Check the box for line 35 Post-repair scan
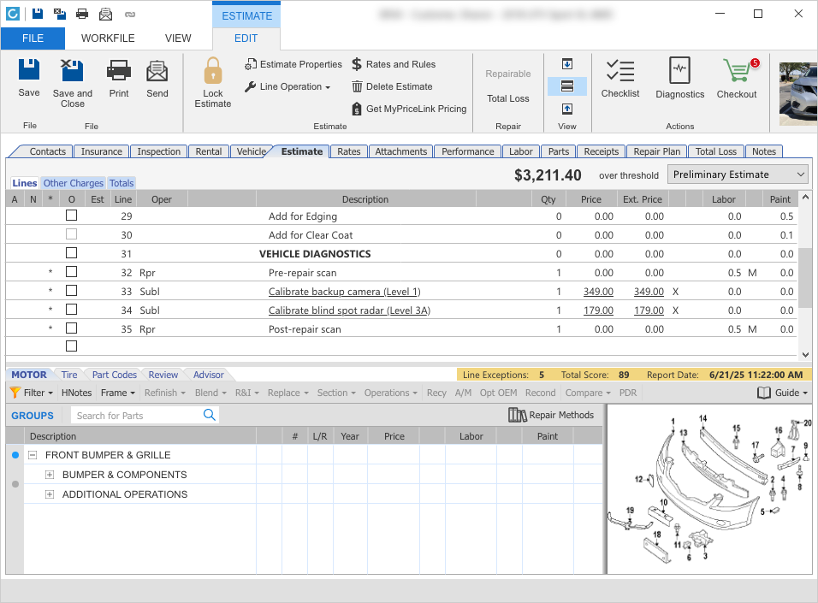 [72, 328]
